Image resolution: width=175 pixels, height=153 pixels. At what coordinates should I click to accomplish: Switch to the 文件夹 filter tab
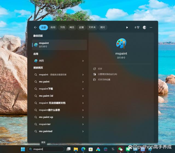pos(92,27)
